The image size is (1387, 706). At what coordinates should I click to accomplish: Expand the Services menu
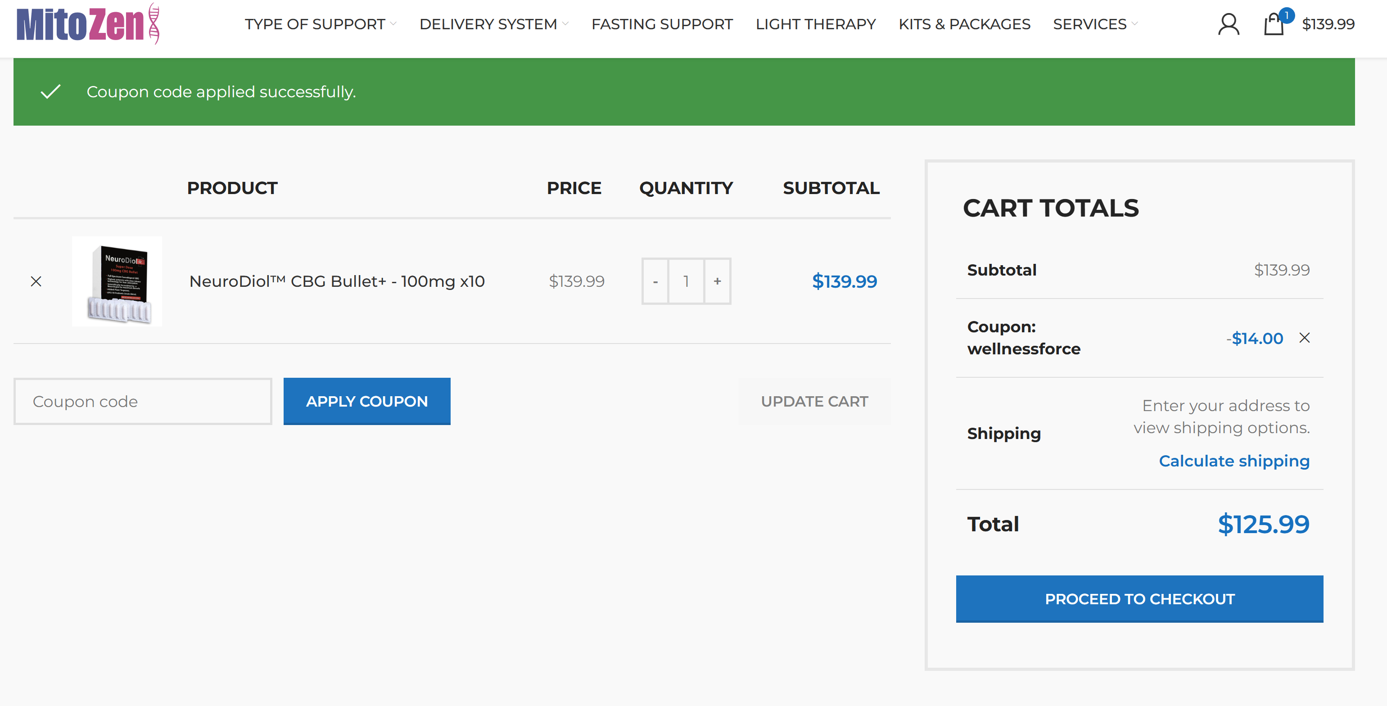point(1095,24)
